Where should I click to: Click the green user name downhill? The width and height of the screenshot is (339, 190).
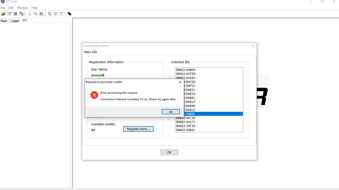tap(97, 75)
